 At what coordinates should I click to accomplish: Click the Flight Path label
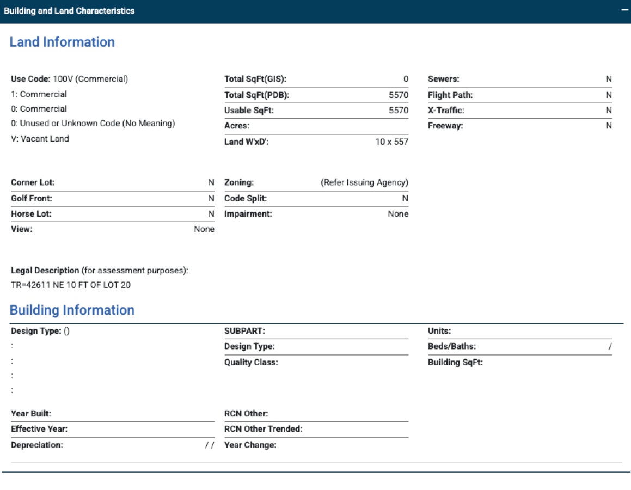tap(450, 95)
